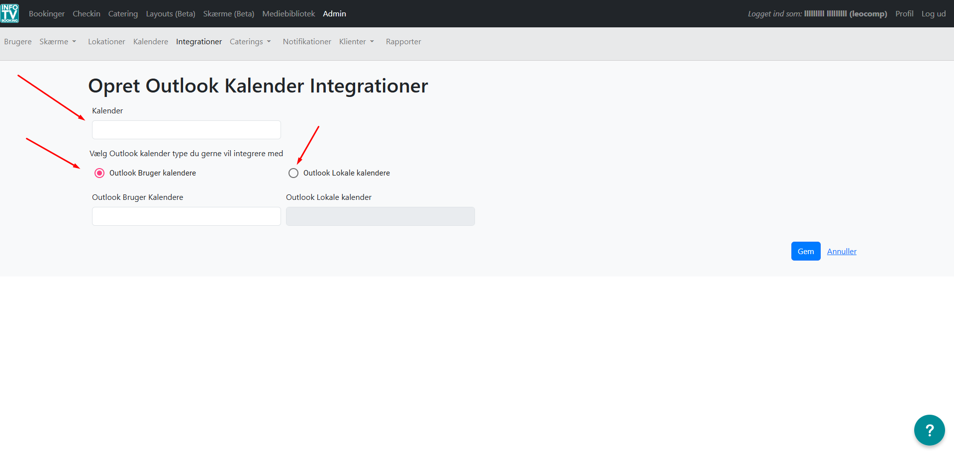Click the InfoTV Booking logo
This screenshot has width=954, height=454.
[x=9, y=13]
